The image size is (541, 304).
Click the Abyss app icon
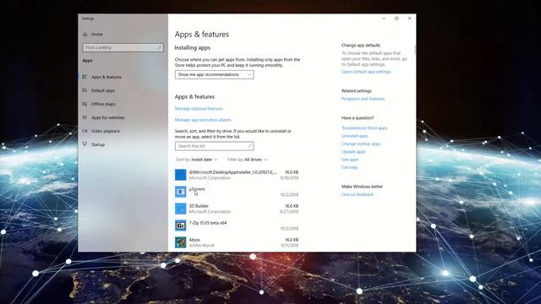click(180, 242)
